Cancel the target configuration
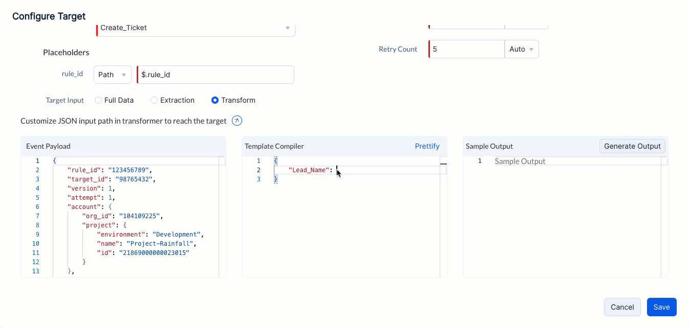The image size is (689, 328). 622,307
